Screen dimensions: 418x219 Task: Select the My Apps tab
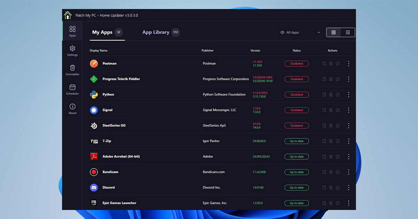coord(107,32)
